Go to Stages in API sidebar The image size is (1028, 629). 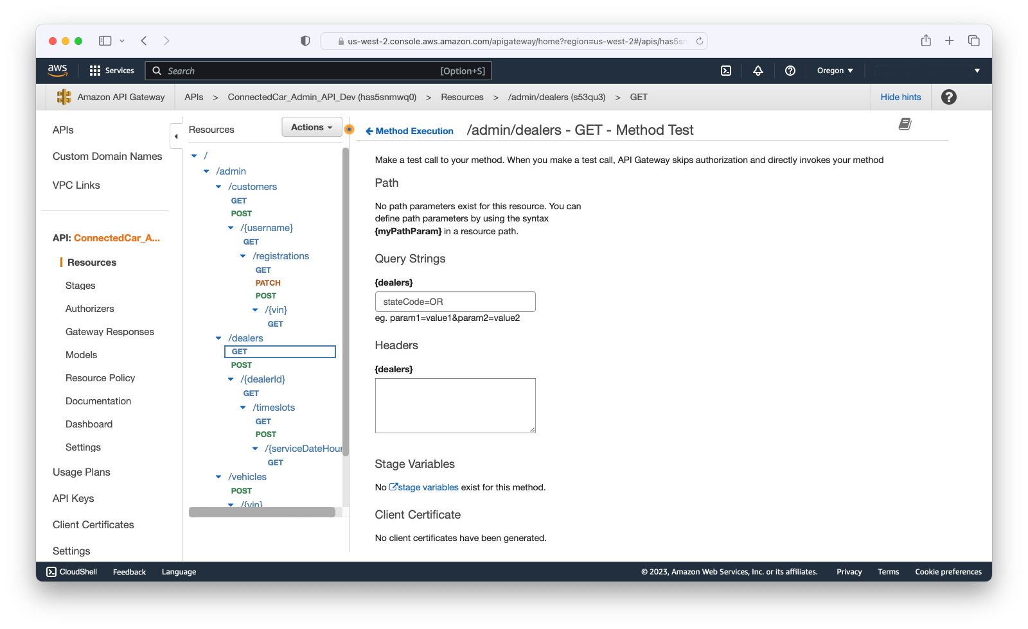click(x=80, y=286)
